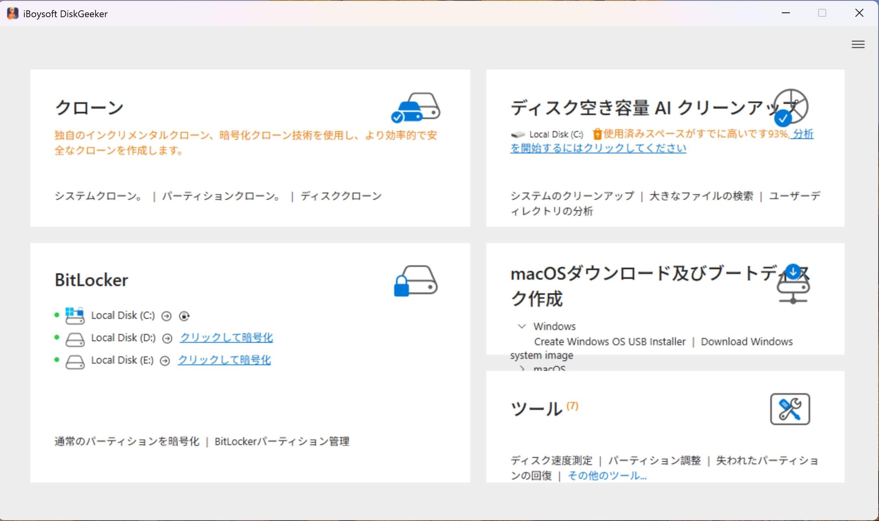Click the green status dot beside Local Disk (E:)
The image size is (879, 521).
pos(56,360)
